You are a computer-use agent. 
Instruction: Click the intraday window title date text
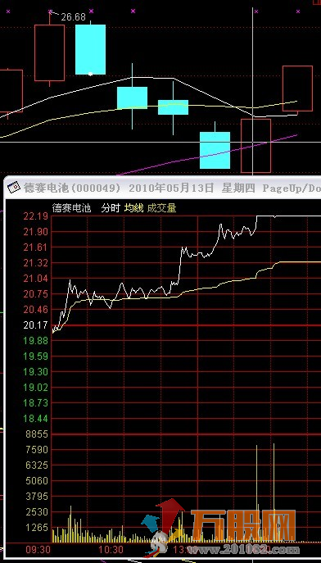[171, 188]
